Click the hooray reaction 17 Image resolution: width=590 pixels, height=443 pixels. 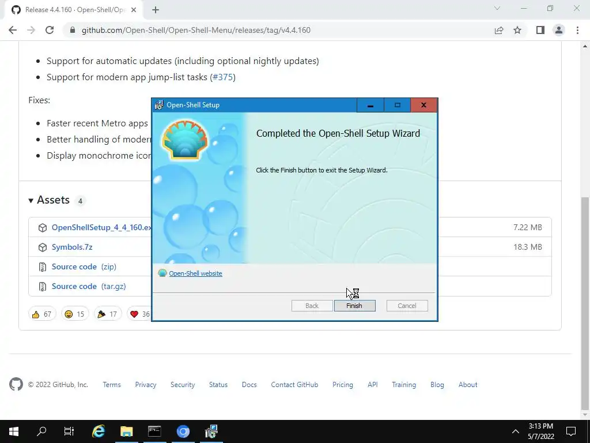point(108,314)
